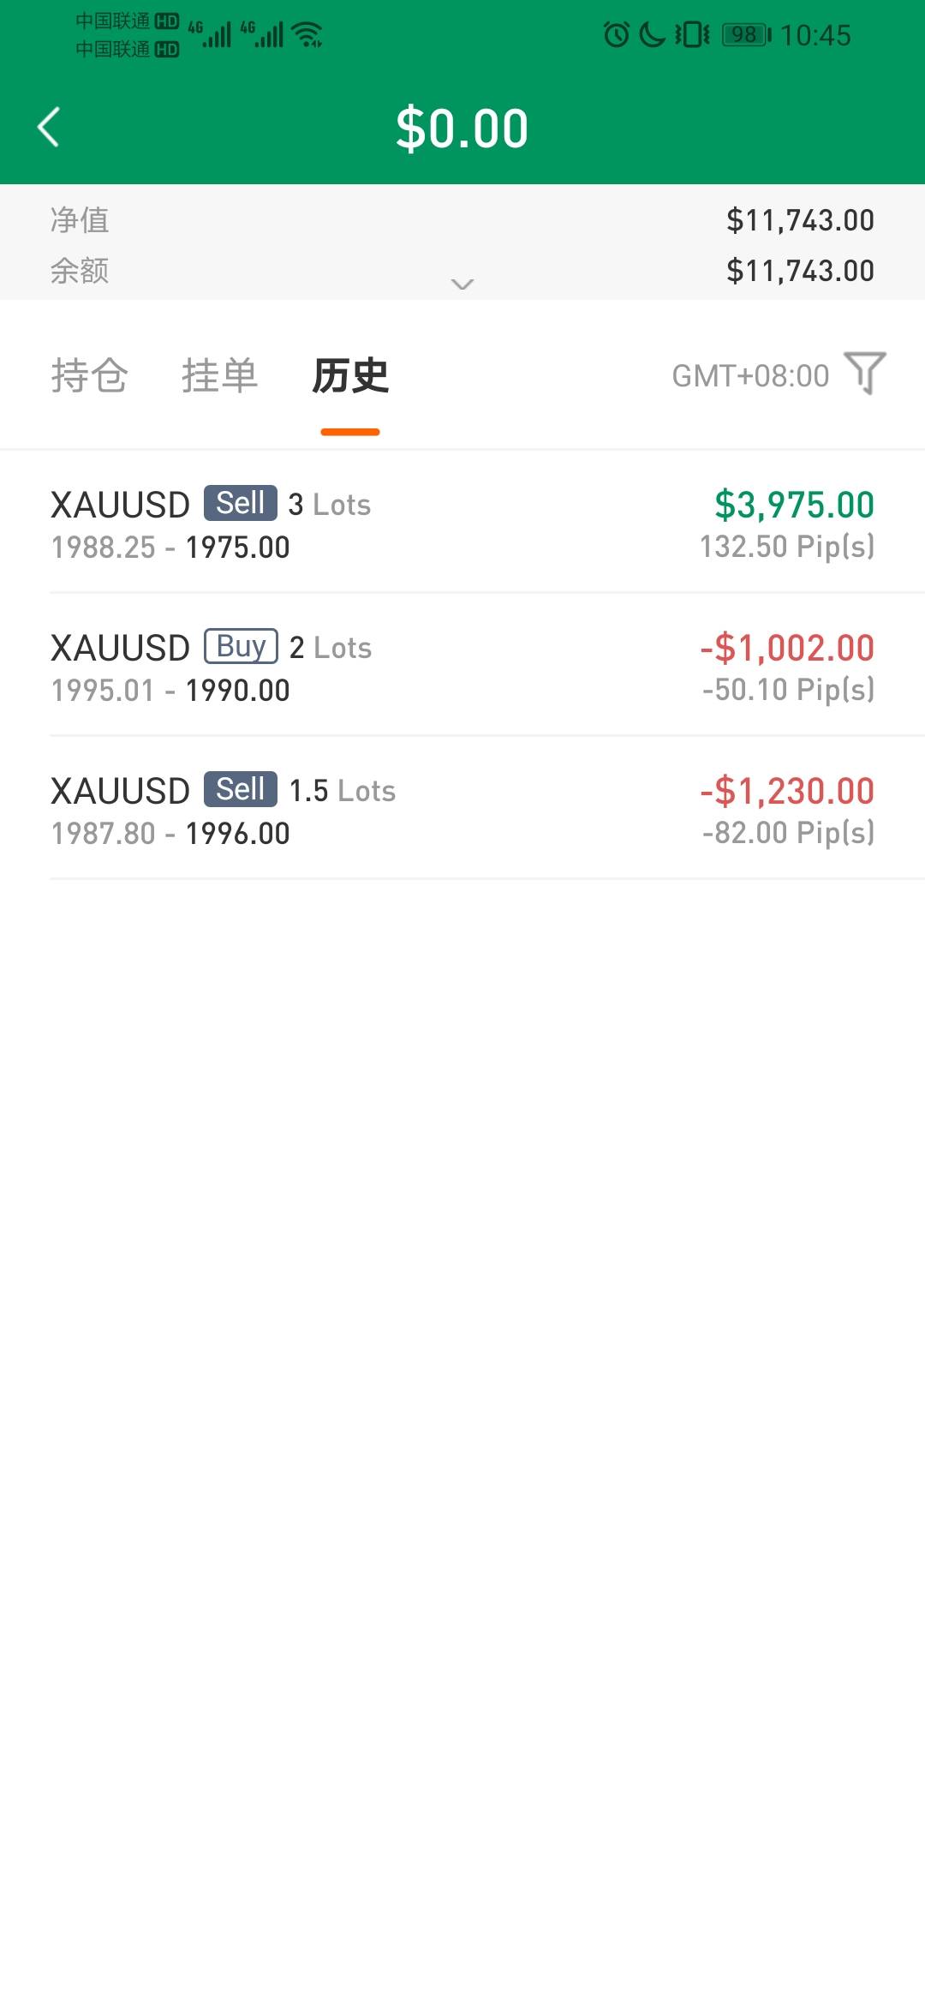Tap the Wi-Fi status icon
Image resolution: width=925 pixels, height=2005 pixels.
pos(307,35)
